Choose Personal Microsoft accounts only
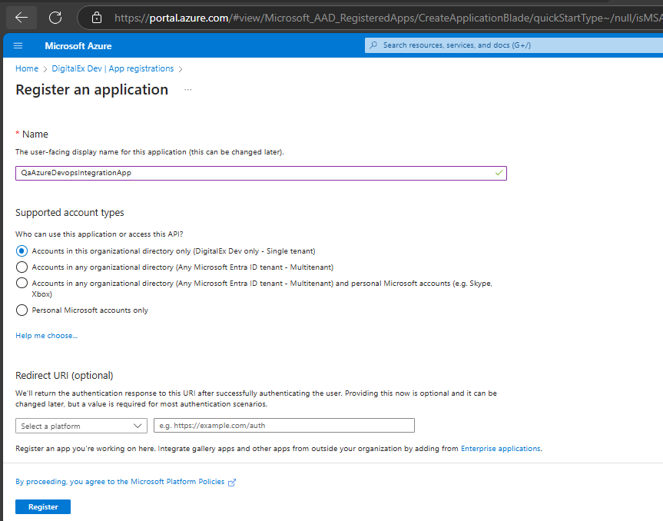This screenshot has width=663, height=521. [x=22, y=310]
